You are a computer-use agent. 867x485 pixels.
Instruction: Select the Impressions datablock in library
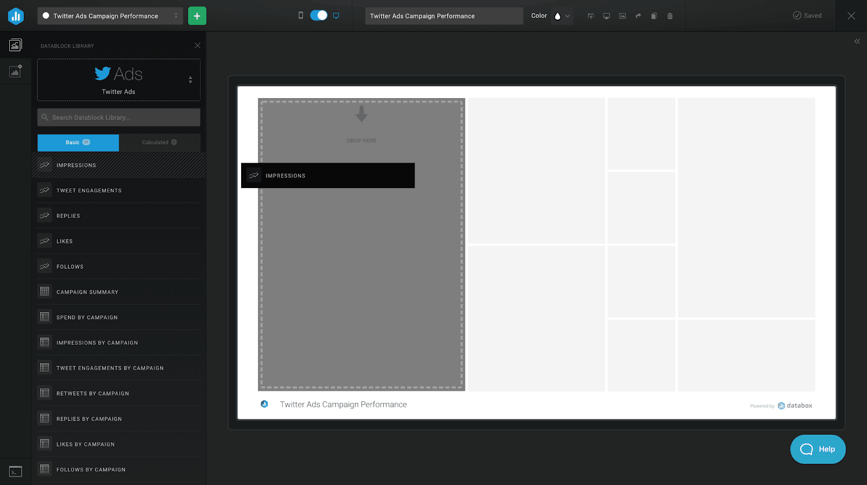pyautogui.click(x=119, y=165)
